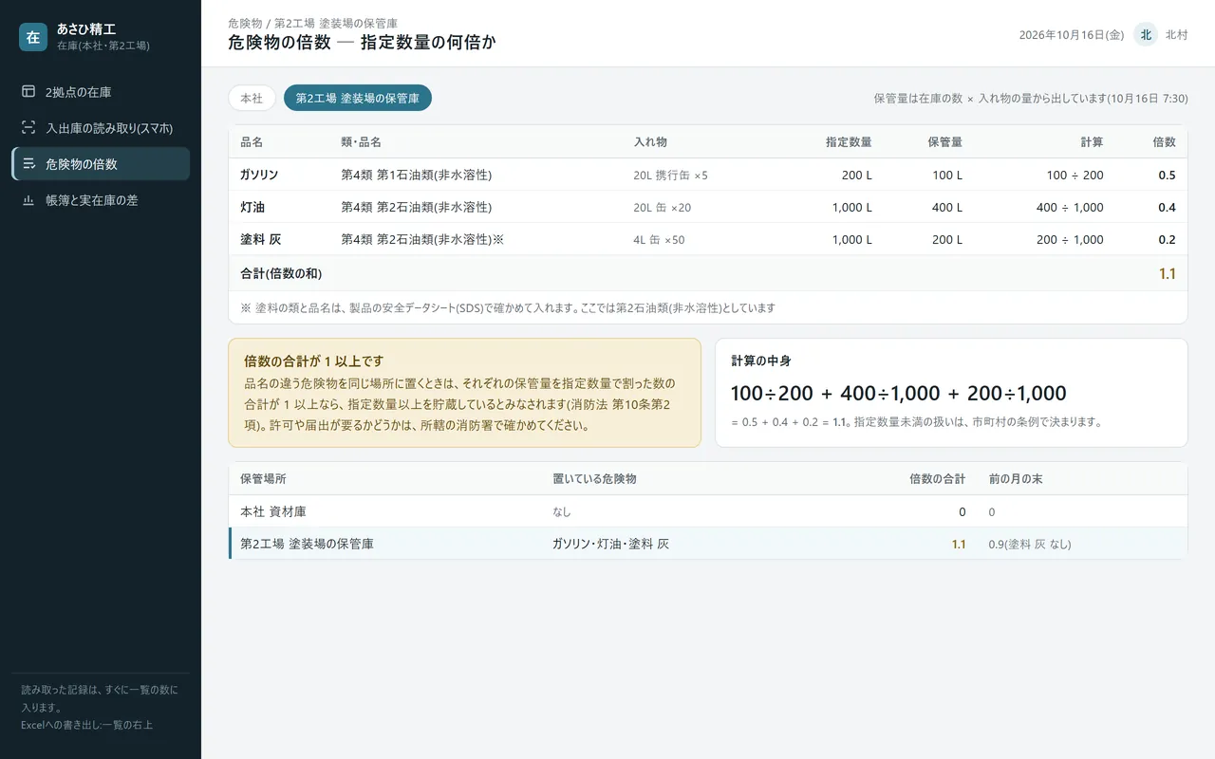The height and width of the screenshot is (759, 1215).
Task: Click the 100 ÷ 200 calculation cell
Action: coord(1075,176)
